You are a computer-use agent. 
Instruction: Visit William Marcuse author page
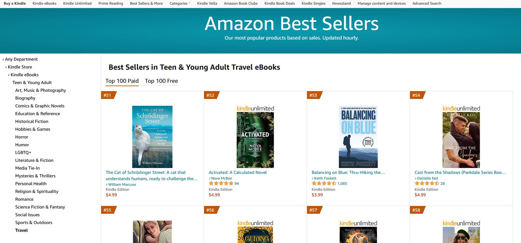(122, 185)
